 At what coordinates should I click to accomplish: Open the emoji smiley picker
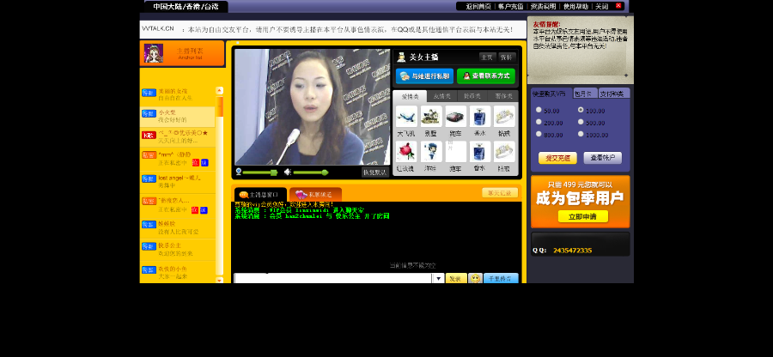point(475,278)
